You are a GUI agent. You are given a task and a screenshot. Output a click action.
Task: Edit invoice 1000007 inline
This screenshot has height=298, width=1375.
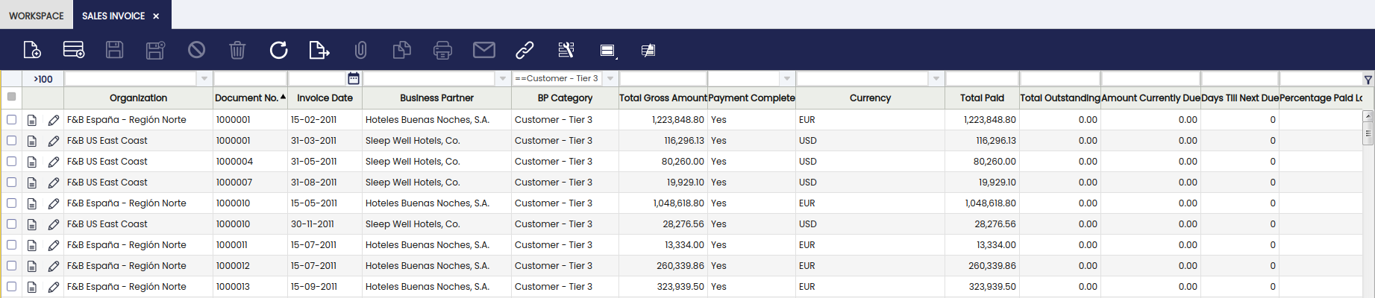point(54,183)
